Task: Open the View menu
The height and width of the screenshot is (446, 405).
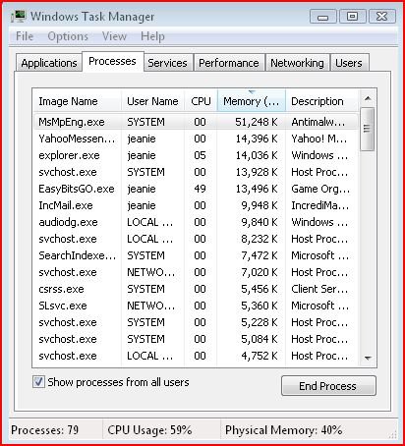Action: point(114,36)
